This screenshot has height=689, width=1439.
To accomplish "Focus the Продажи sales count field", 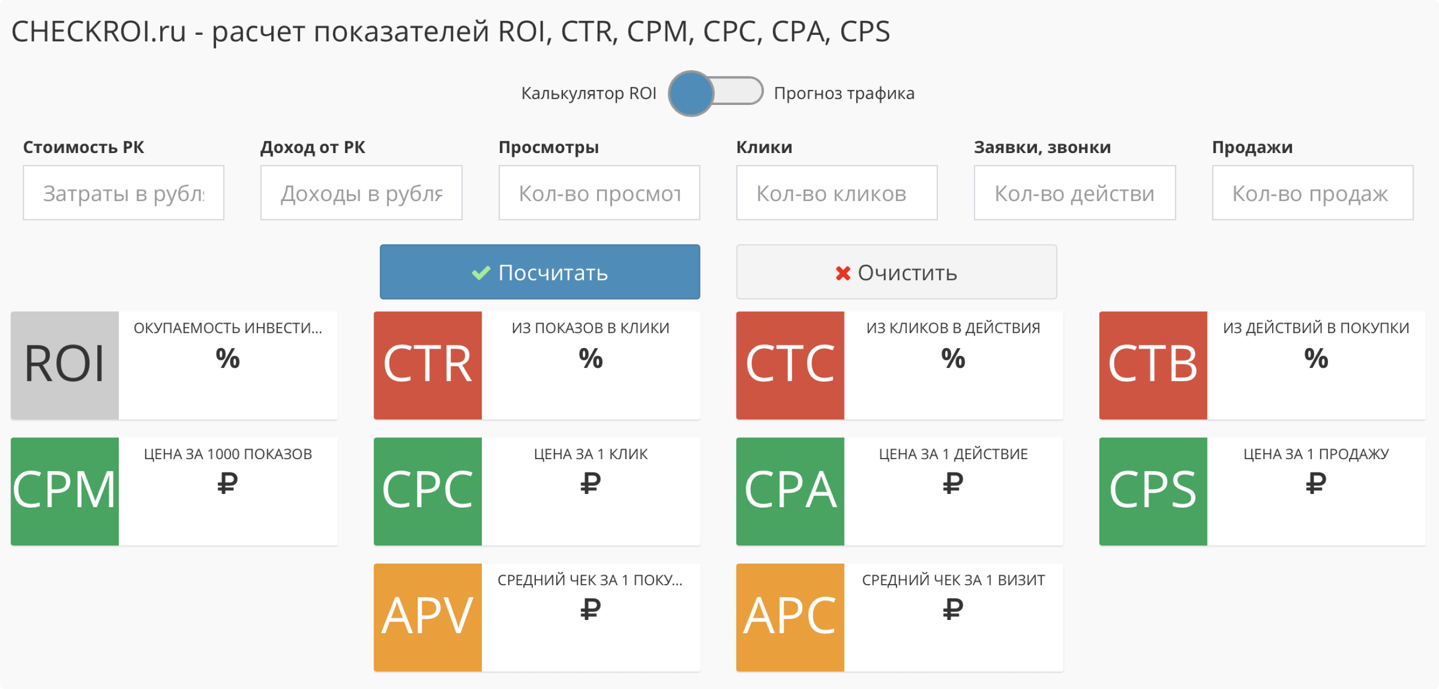I will pos(1312,193).
